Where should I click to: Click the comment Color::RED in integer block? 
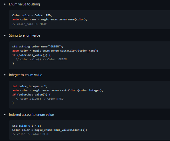(39, 99)
